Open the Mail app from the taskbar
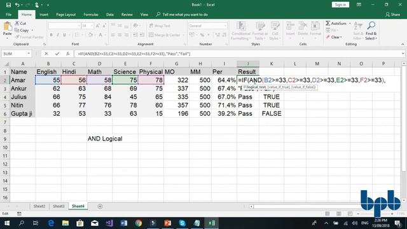Viewport: 407px width, 229px height. tap(95, 223)
